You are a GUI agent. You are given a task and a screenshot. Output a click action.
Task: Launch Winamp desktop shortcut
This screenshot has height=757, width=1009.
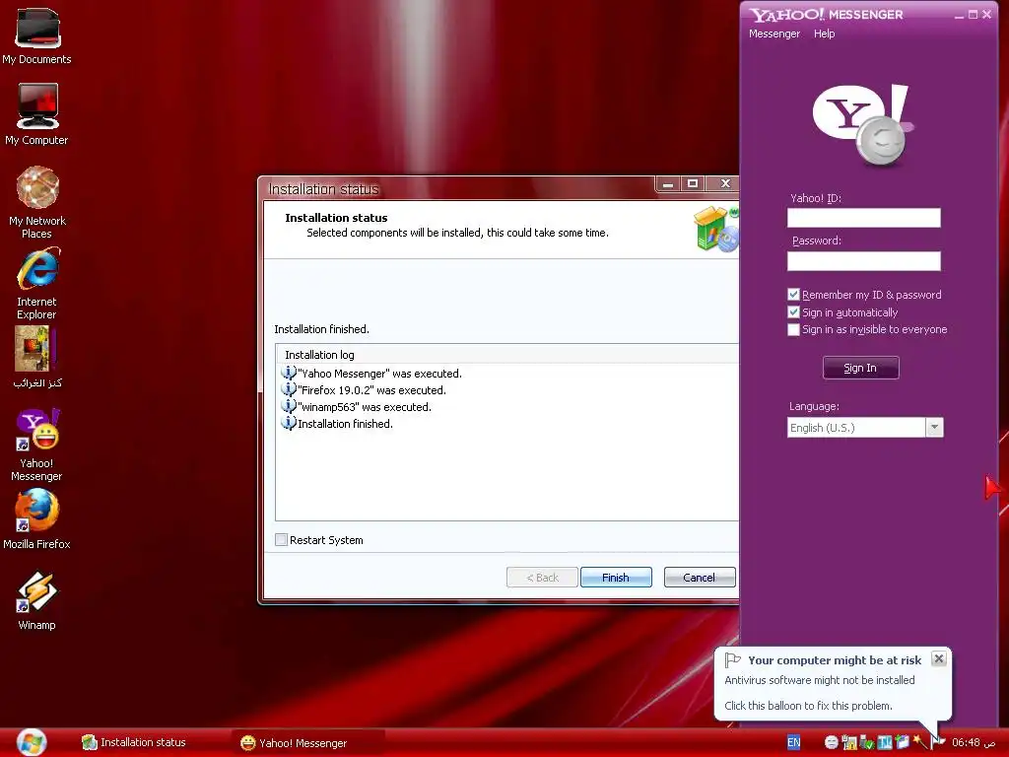point(36,601)
